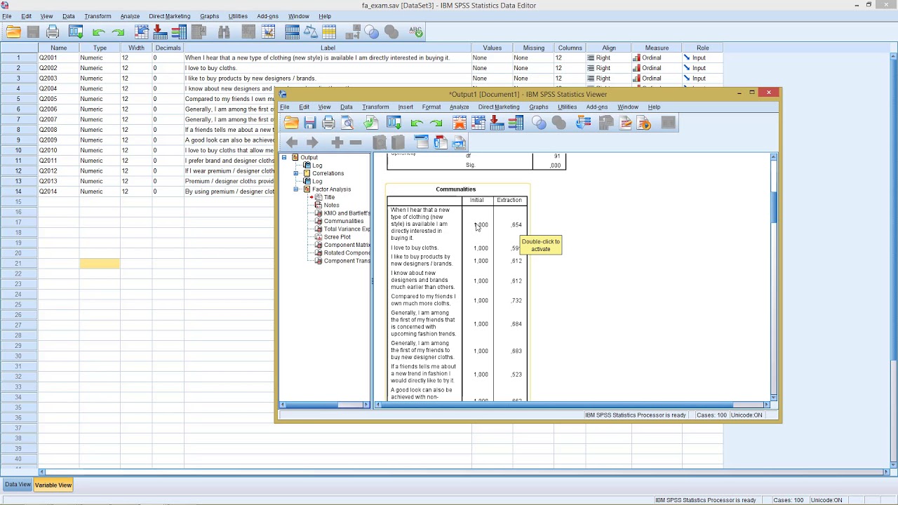Image resolution: width=898 pixels, height=505 pixels.
Task: Save output icon in Viewer toolbar
Action: pyautogui.click(x=309, y=123)
